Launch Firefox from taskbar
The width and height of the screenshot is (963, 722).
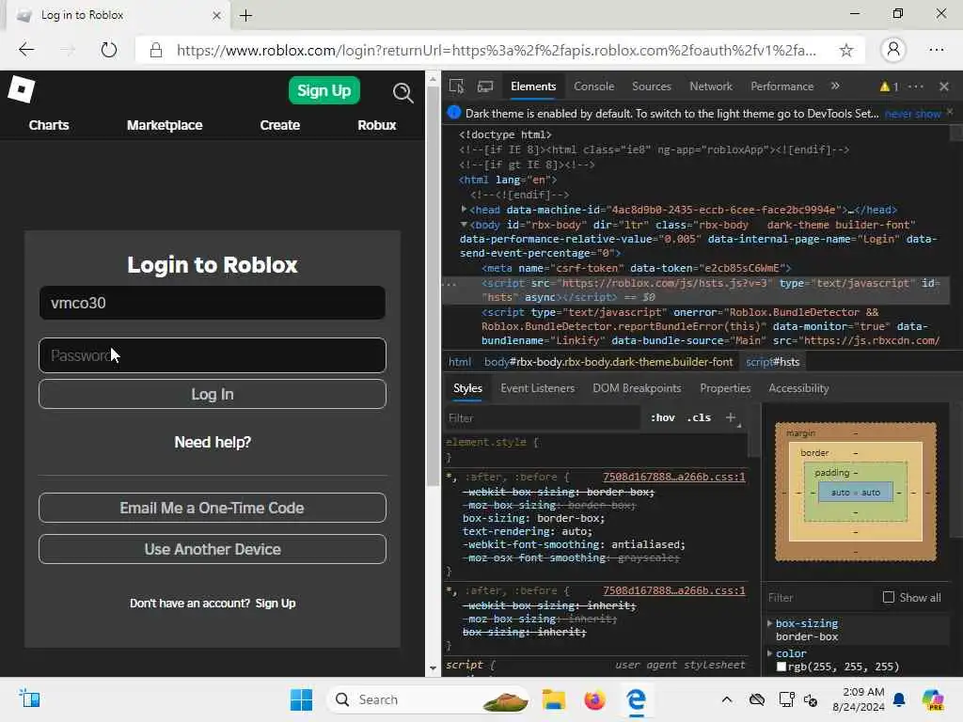(x=594, y=699)
